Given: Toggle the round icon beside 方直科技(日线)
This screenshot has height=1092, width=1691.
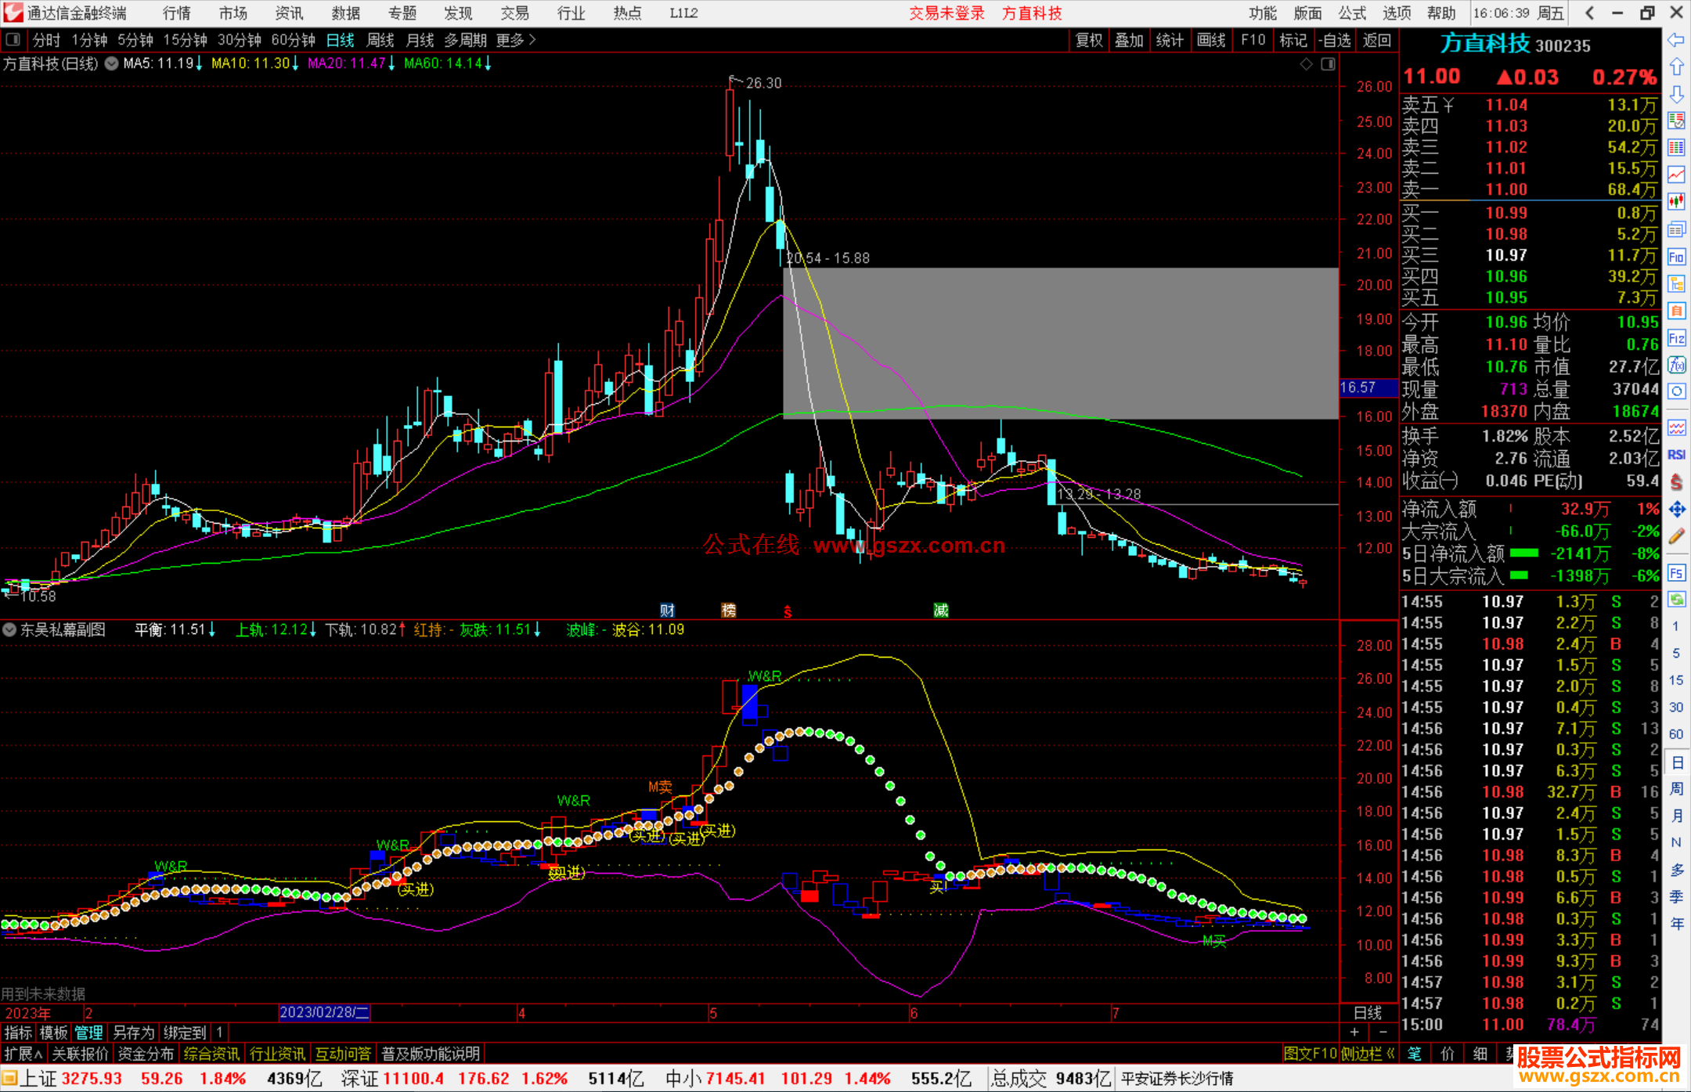Looking at the screenshot, I should pos(112,63).
